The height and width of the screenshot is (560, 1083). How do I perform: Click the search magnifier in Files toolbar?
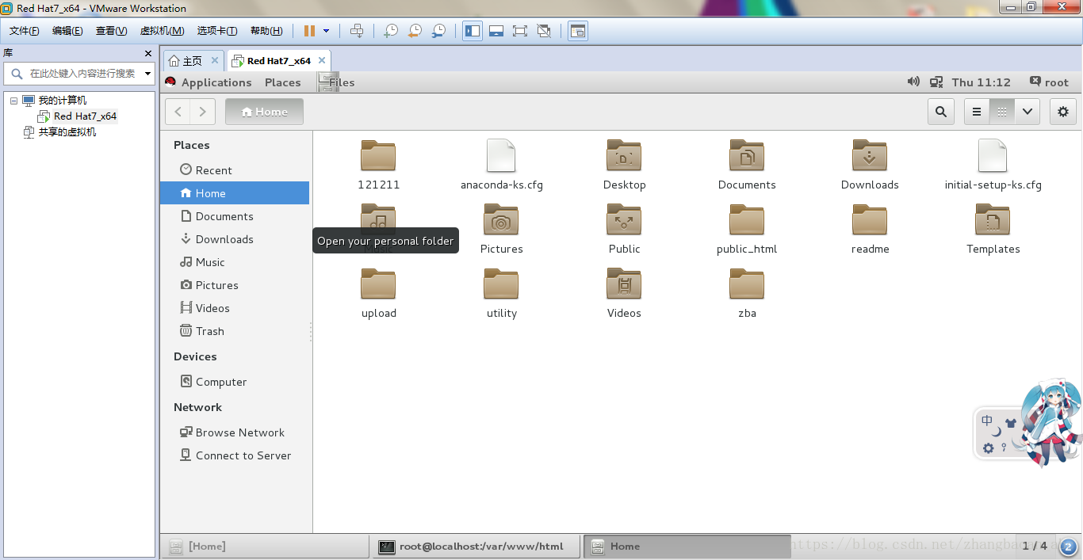click(940, 112)
